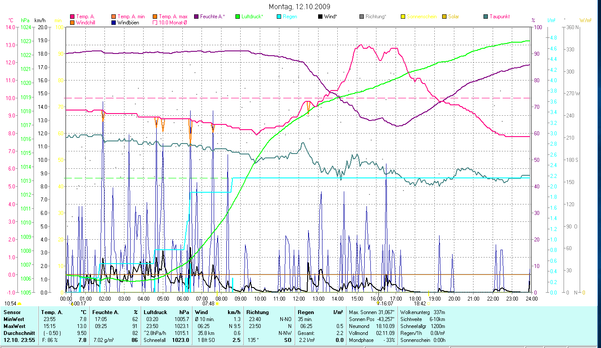The width and height of the screenshot is (601, 348).
Task: Click the gray Richtung legend square
Action: 362,17
